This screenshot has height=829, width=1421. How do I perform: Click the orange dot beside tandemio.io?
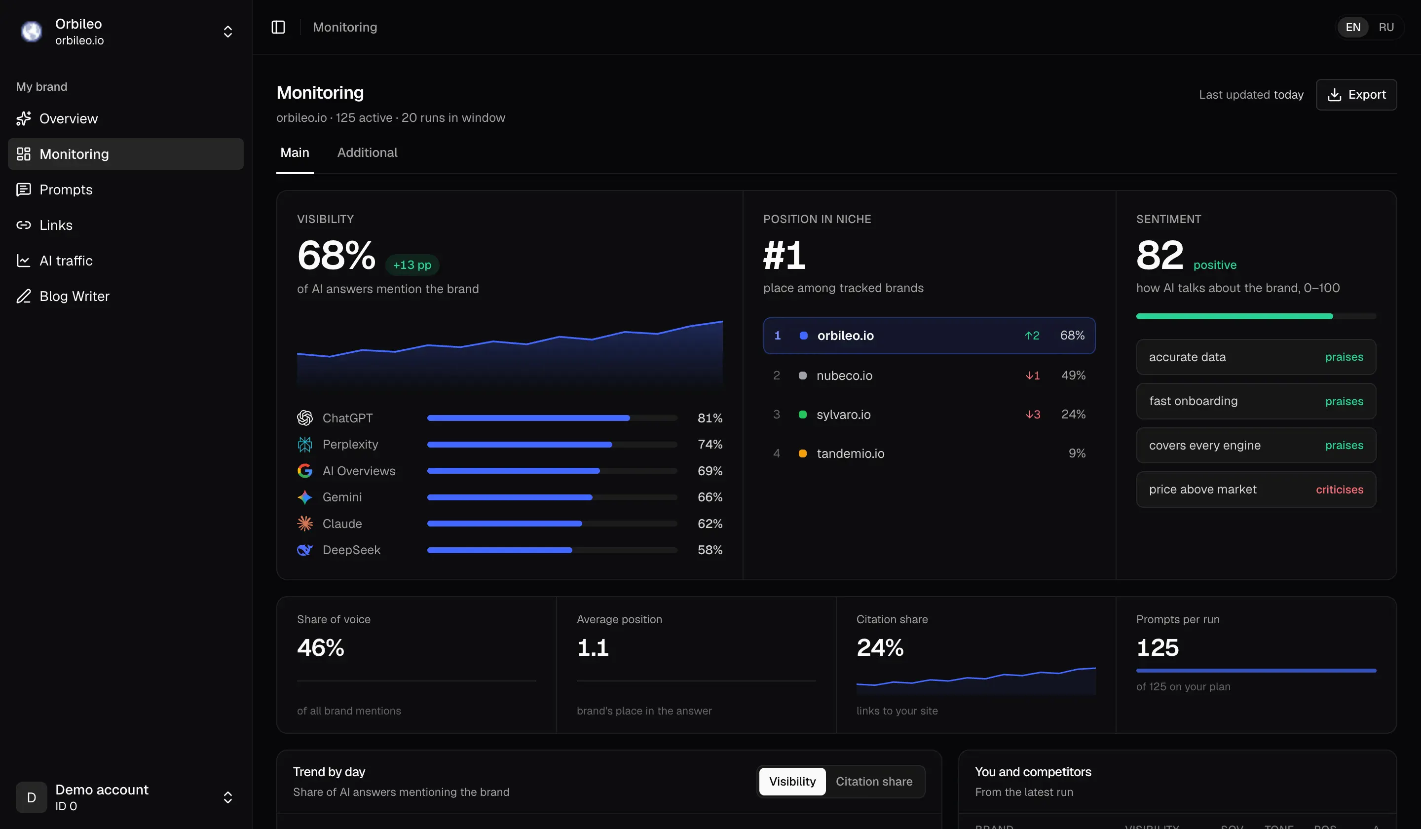point(802,453)
